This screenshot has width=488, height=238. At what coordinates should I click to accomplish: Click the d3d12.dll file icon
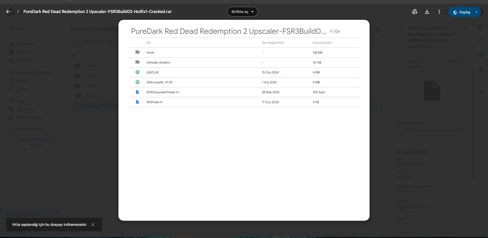point(138,72)
